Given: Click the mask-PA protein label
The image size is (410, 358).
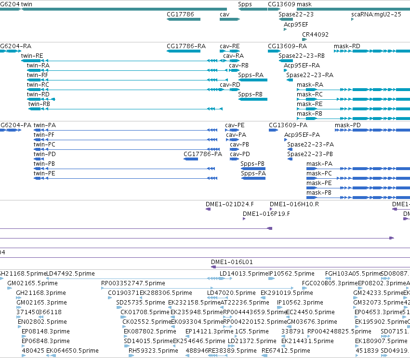Looking at the screenshot, I should point(319,164).
